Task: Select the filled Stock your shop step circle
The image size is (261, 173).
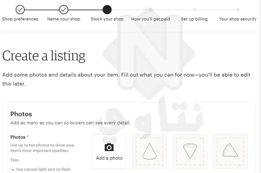Action: (x=107, y=10)
